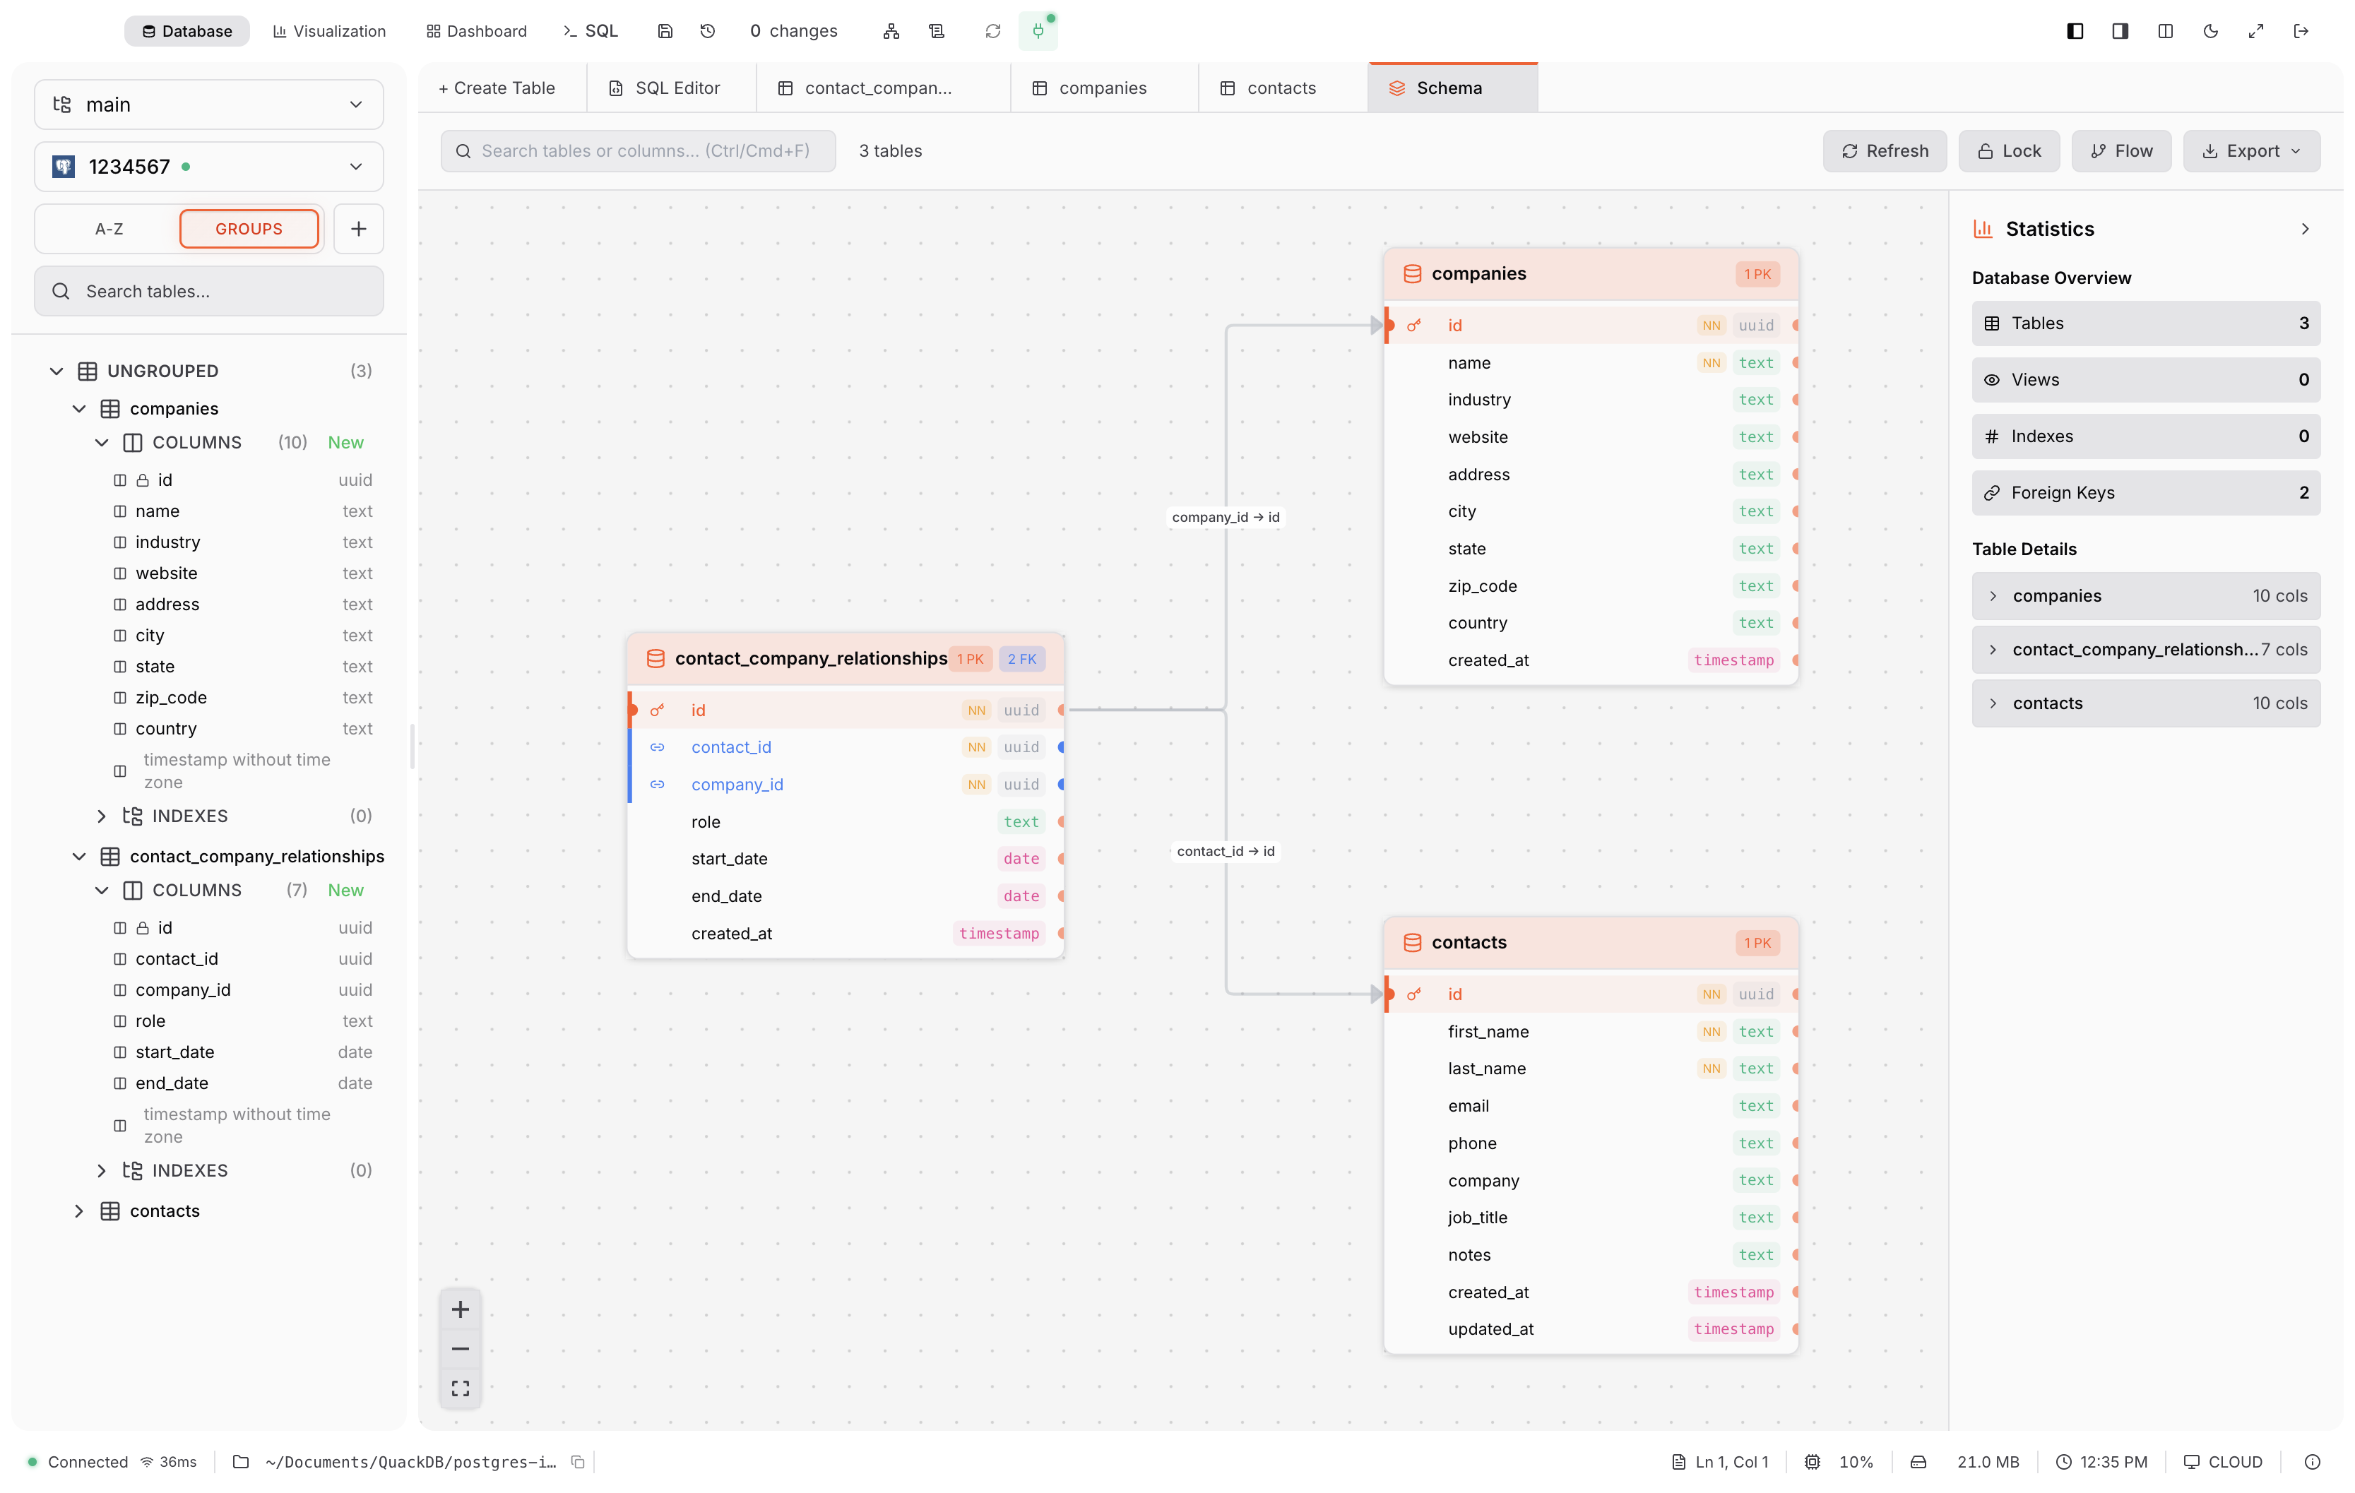Collapse companies table in sidebar tree
The height and width of the screenshot is (1493, 2355).
point(78,409)
